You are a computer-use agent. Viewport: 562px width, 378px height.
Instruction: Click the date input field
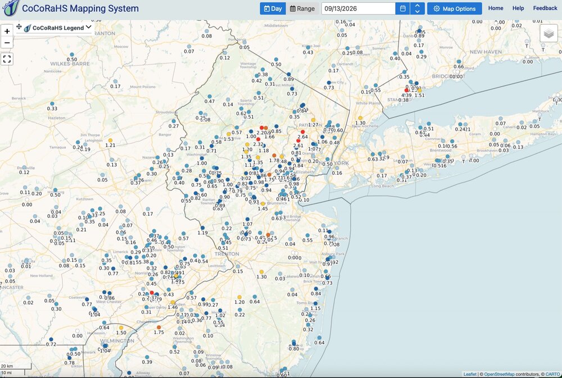pyautogui.click(x=359, y=8)
